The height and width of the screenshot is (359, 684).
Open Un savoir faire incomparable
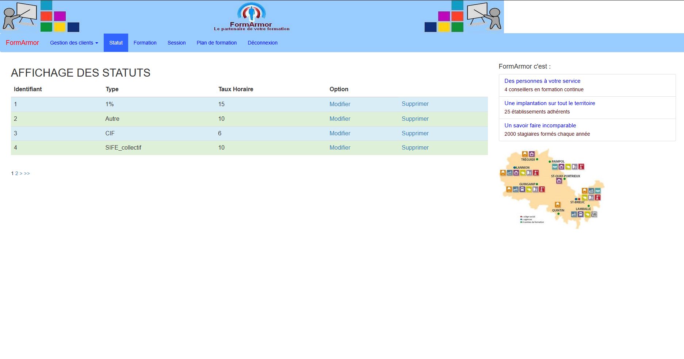(x=540, y=126)
